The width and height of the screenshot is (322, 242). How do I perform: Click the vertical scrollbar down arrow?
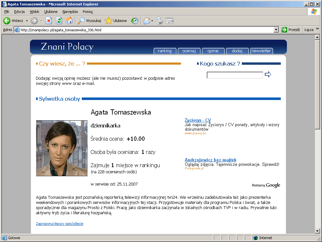point(317,231)
